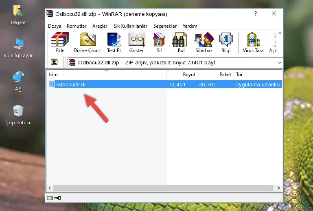
Task: Open the Komutlar menu
Action: tap(77, 26)
